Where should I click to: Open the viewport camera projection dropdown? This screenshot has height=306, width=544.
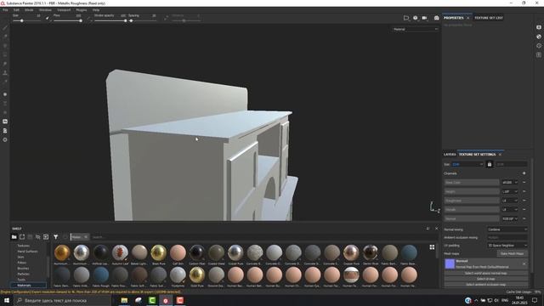pos(406,18)
